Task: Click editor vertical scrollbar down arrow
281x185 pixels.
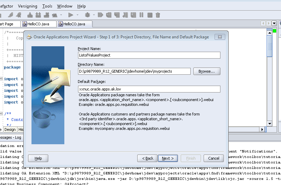Action: 269,124
